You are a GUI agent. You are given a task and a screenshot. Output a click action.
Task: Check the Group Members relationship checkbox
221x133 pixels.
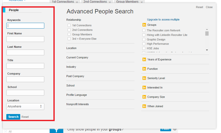69,34
